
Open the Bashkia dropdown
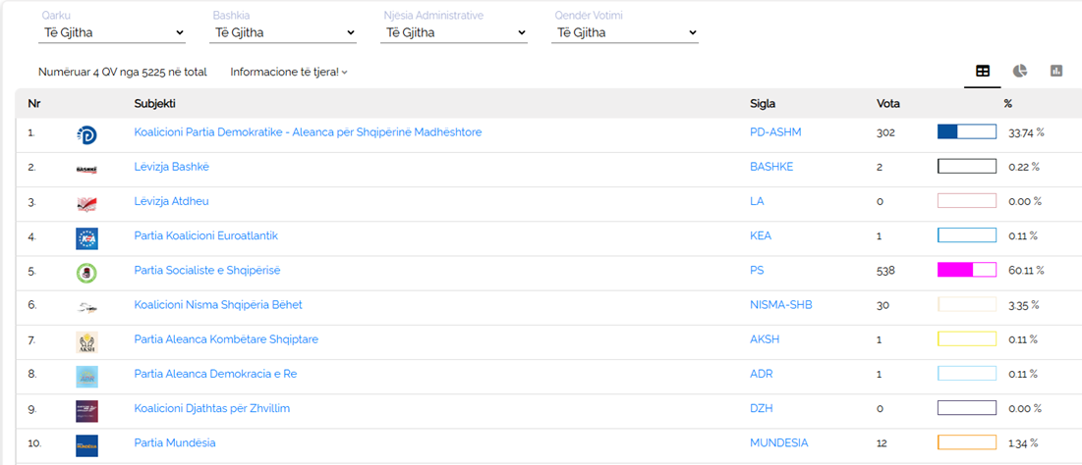coord(283,32)
